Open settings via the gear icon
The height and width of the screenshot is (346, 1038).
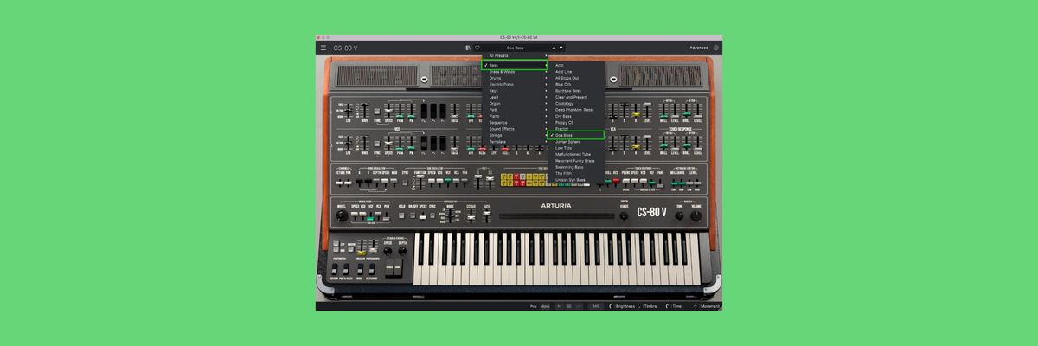click(716, 48)
